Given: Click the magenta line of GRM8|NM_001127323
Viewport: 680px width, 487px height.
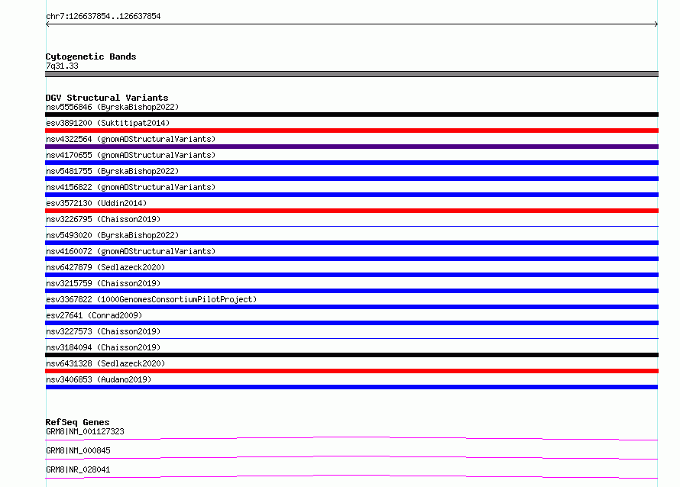Looking at the screenshot, I should 351,438.
